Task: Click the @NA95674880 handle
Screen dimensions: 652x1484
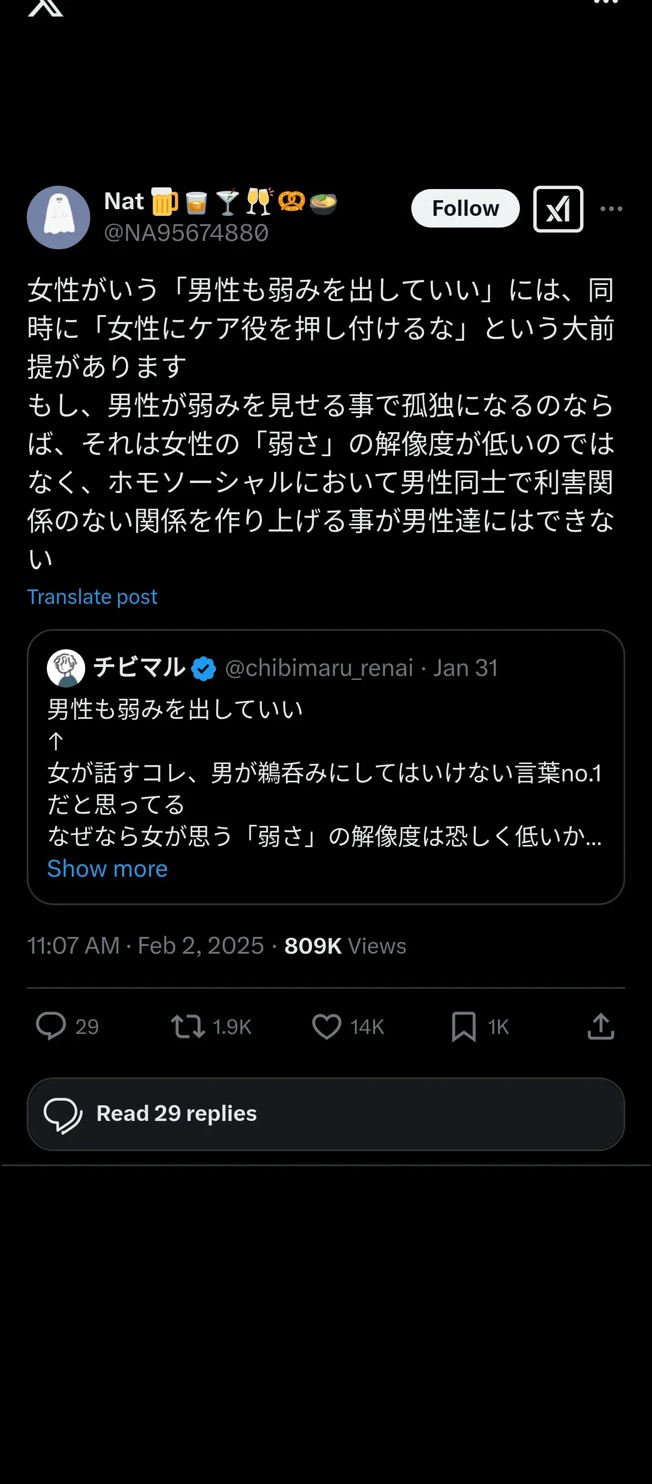Action: click(x=186, y=233)
